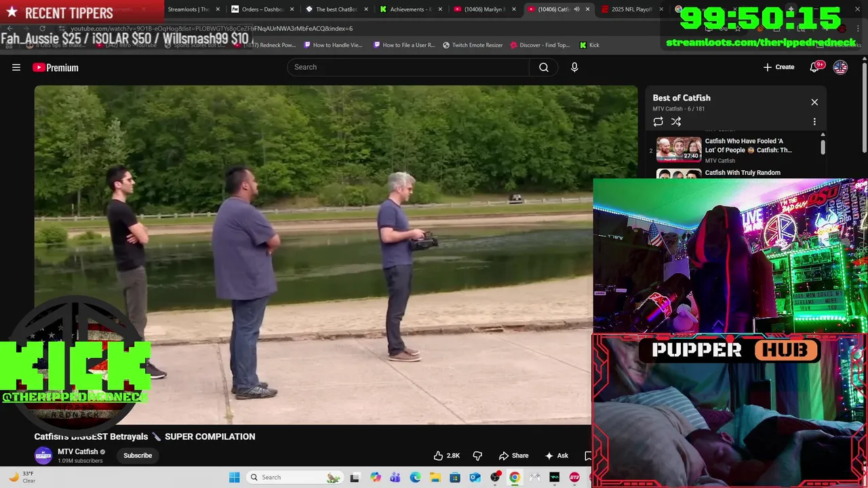Viewport: 868px width, 488px height.
Task: Click the Windows taskbar Search box
Action: pyautogui.click(x=294, y=477)
